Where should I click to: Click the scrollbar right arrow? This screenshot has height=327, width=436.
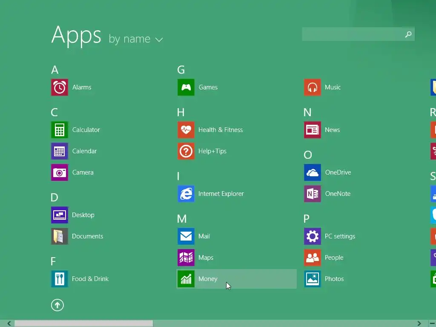click(419, 324)
